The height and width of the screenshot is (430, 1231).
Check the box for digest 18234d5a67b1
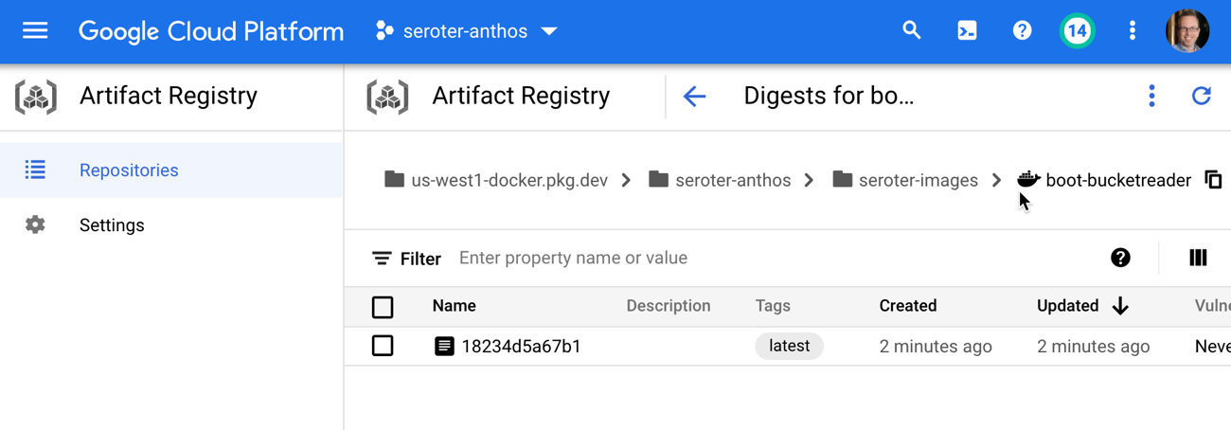click(x=383, y=346)
